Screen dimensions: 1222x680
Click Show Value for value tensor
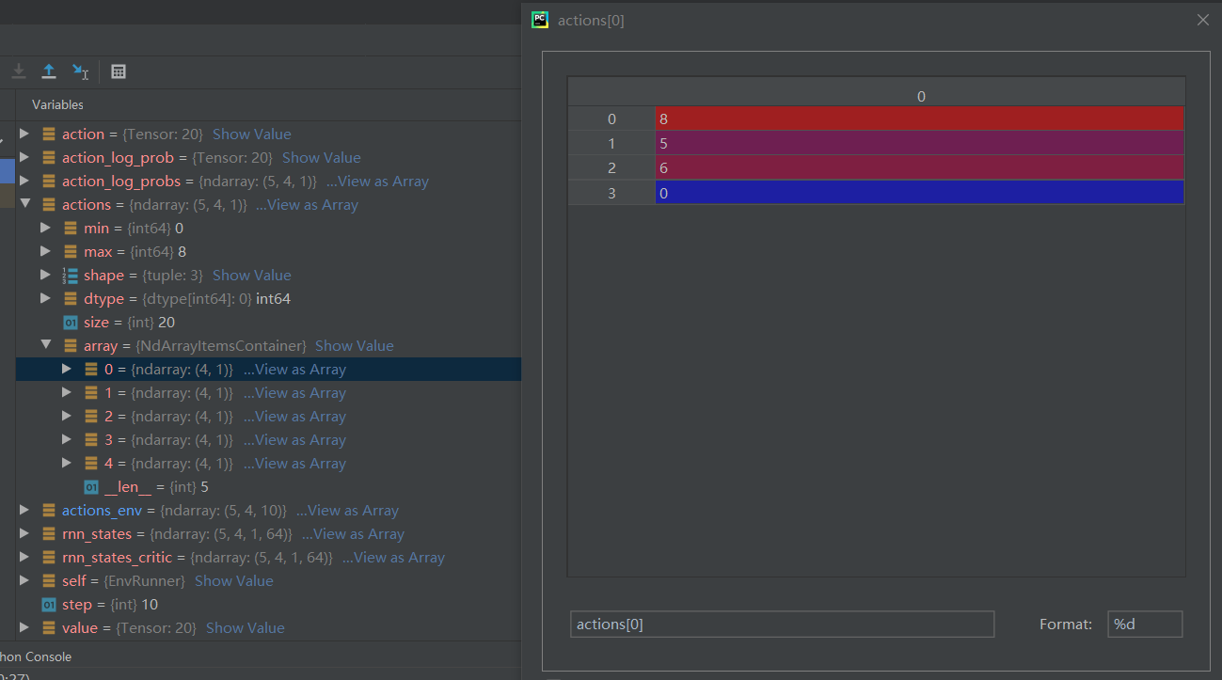pos(246,627)
